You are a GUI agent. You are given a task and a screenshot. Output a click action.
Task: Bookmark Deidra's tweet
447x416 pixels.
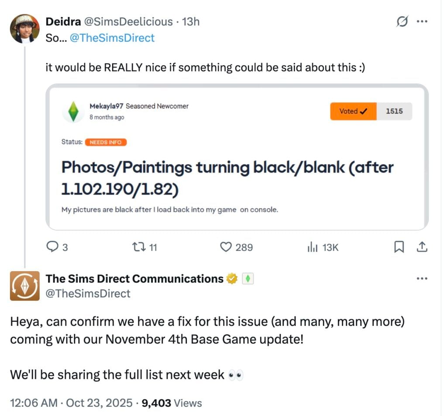(x=399, y=247)
